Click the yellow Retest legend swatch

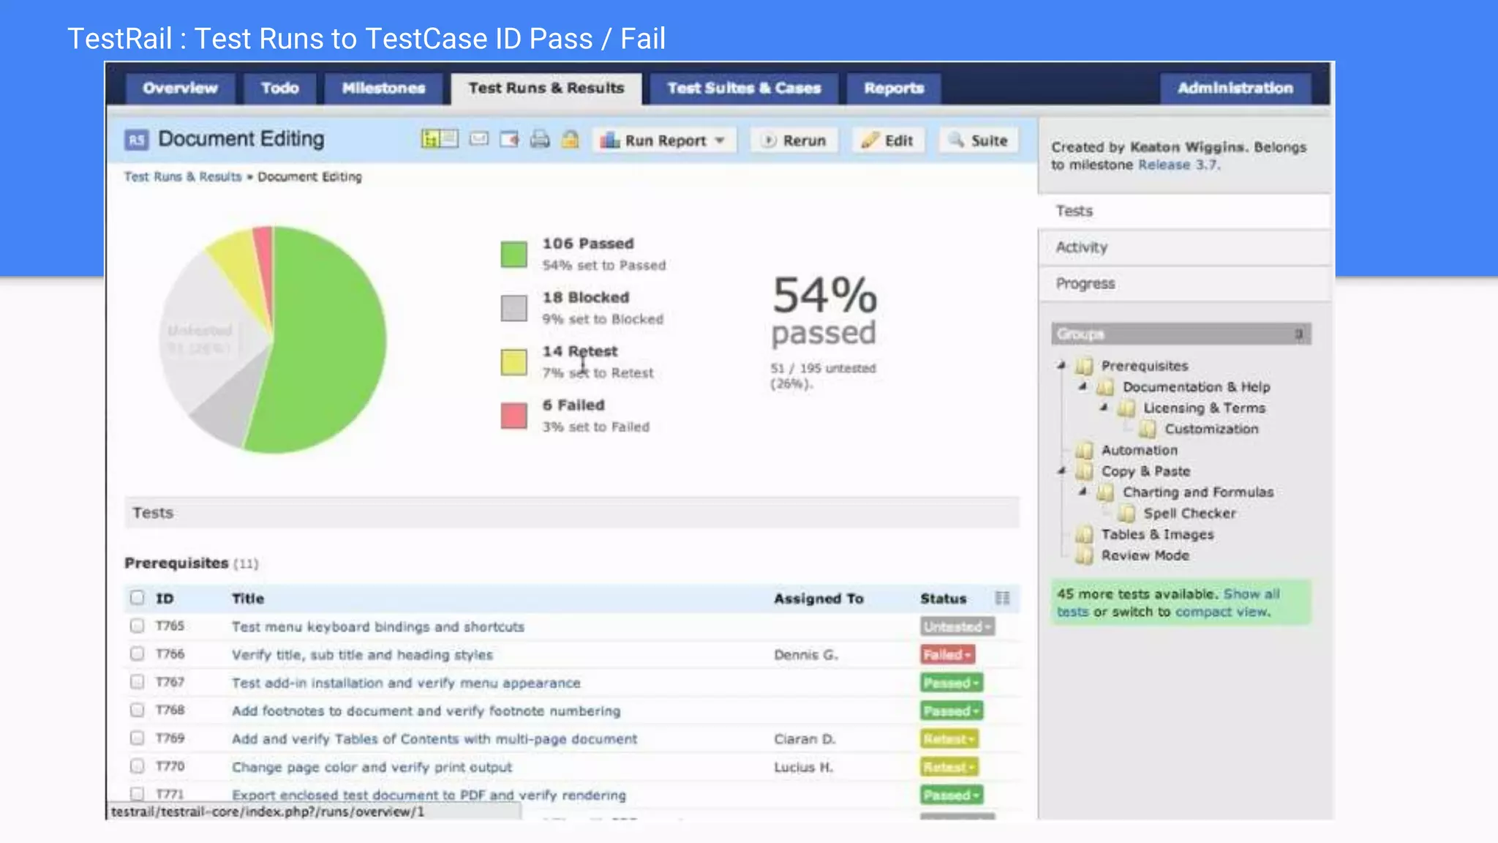click(513, 362)
